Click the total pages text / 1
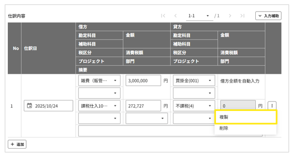Screen dimensions: 293x156 click(217, 16)
